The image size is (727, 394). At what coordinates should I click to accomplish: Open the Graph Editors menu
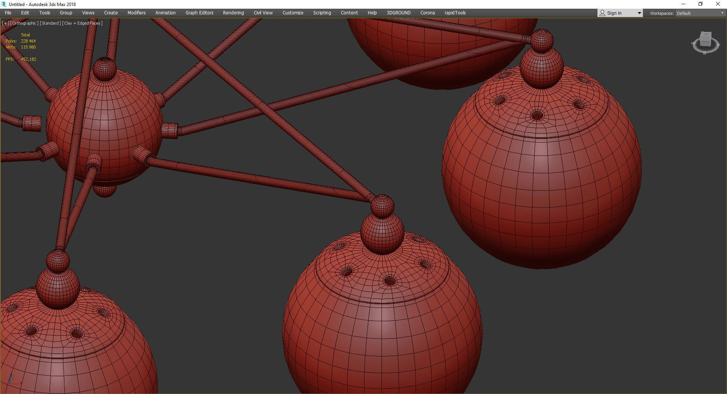199,13
